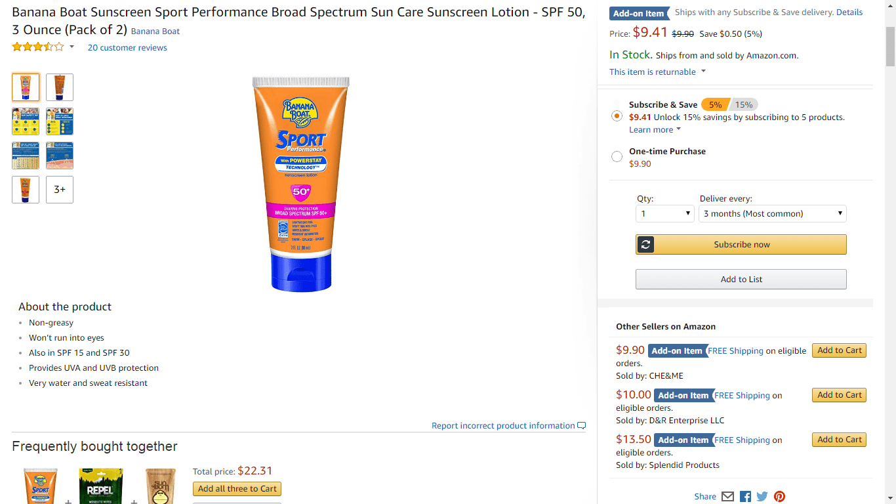Click the 3+ tile to see more images
This screenshot has width=896, height=504.
point(59,189)
